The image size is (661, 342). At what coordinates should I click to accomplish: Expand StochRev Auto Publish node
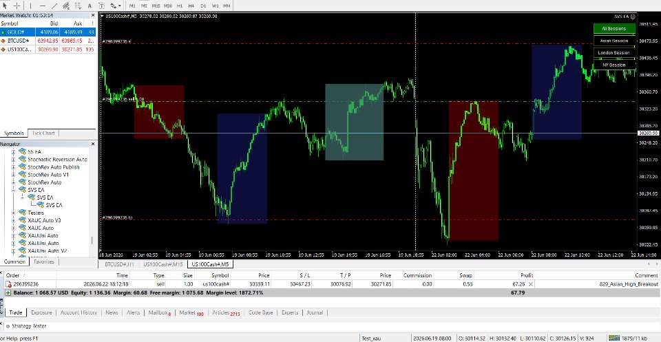tap(13, 167)
